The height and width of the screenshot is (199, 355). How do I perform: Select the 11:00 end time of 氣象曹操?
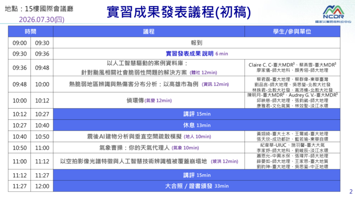pos(42,148)
